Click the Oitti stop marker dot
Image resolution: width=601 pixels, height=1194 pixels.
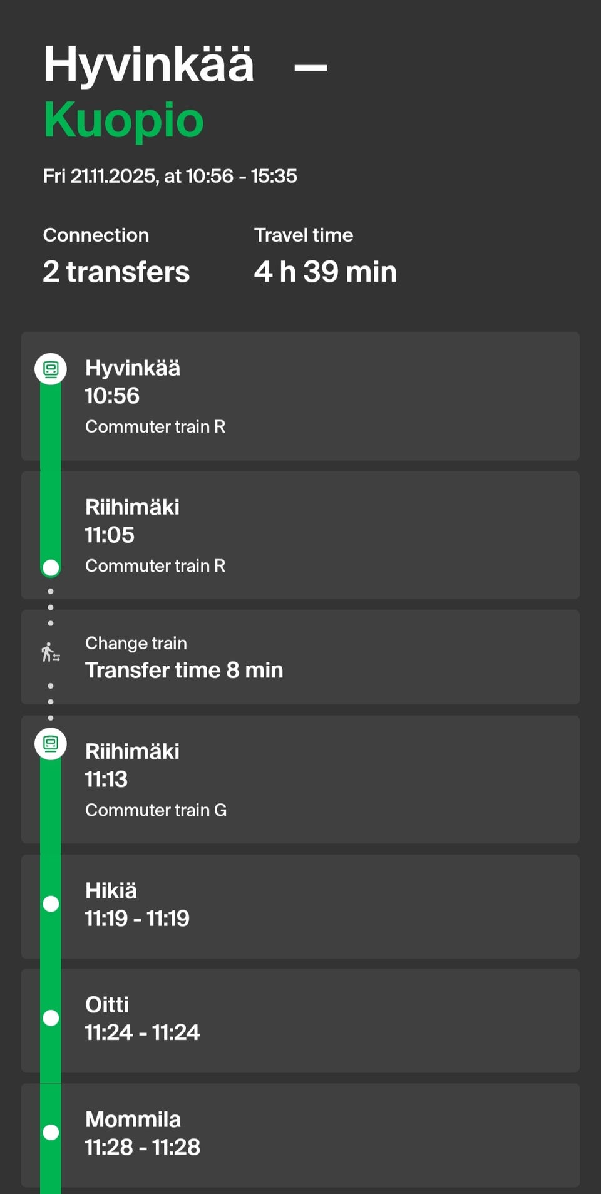click(51, 1018)
